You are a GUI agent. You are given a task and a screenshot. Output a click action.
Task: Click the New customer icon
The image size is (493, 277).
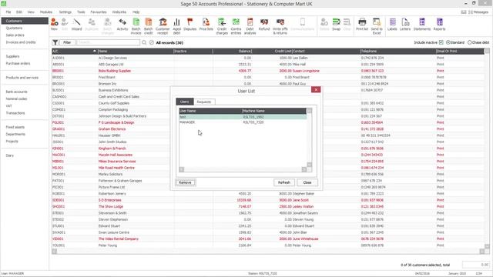click(x=54, y=24)
